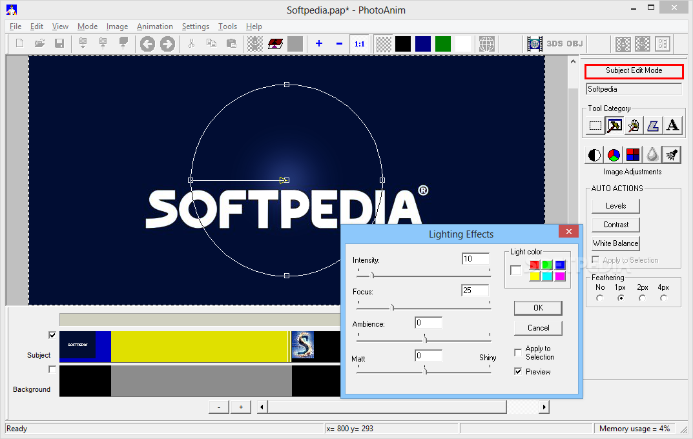Click the S letter thumbnail in Subject timeline
This screenshot has height=439, width=693.
coord(303,345)
